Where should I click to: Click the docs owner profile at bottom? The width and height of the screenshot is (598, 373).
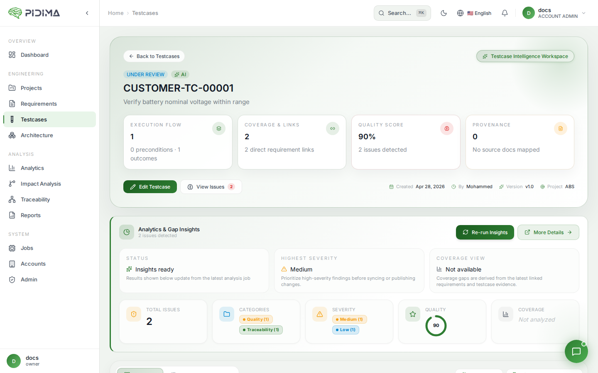[49, 361]
